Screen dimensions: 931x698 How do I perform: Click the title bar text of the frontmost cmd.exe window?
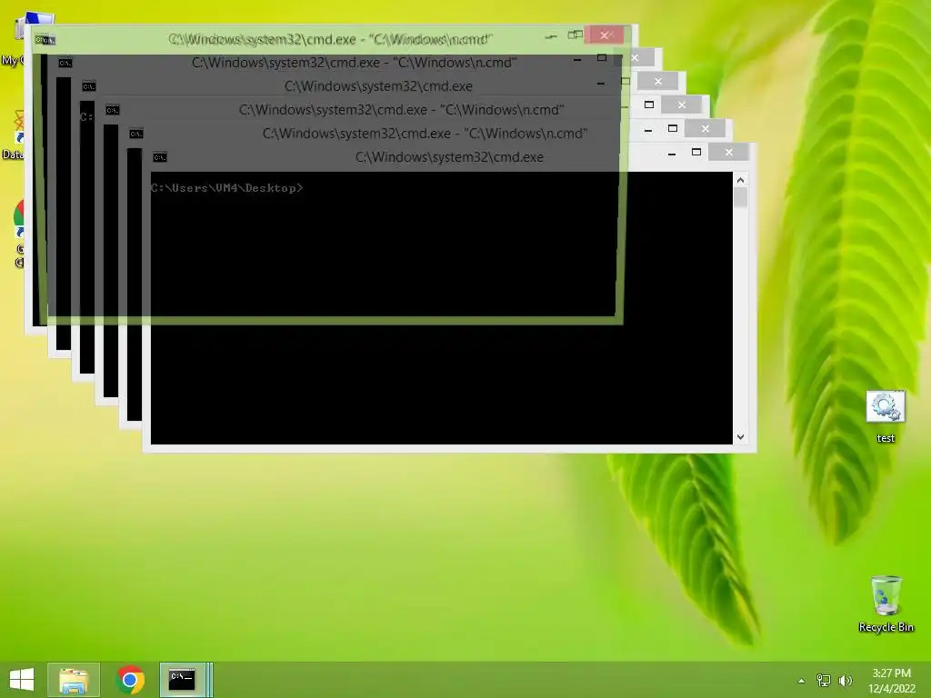click(449, 157)
